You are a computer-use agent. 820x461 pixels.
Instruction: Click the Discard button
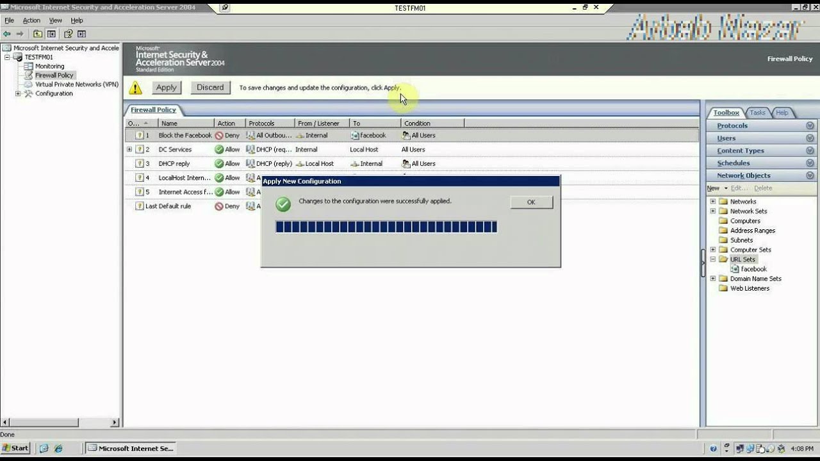click(210, 88)
